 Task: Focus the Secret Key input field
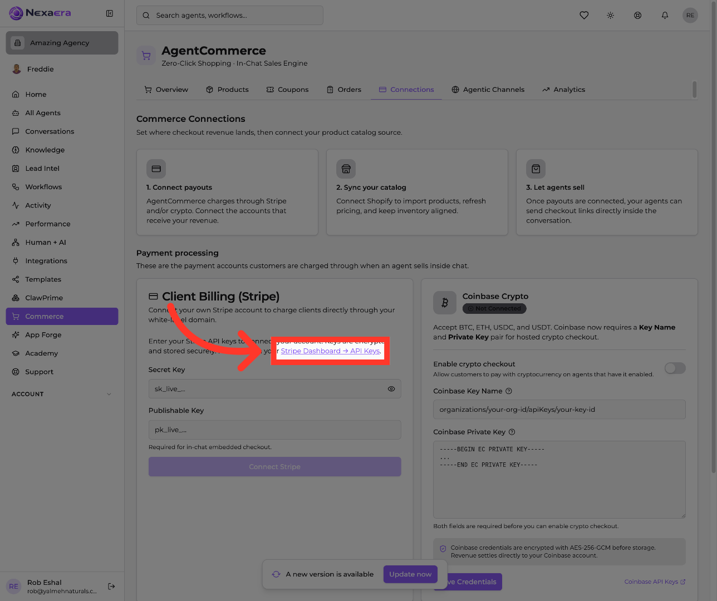pyautogui.click(x=274, y=389)
